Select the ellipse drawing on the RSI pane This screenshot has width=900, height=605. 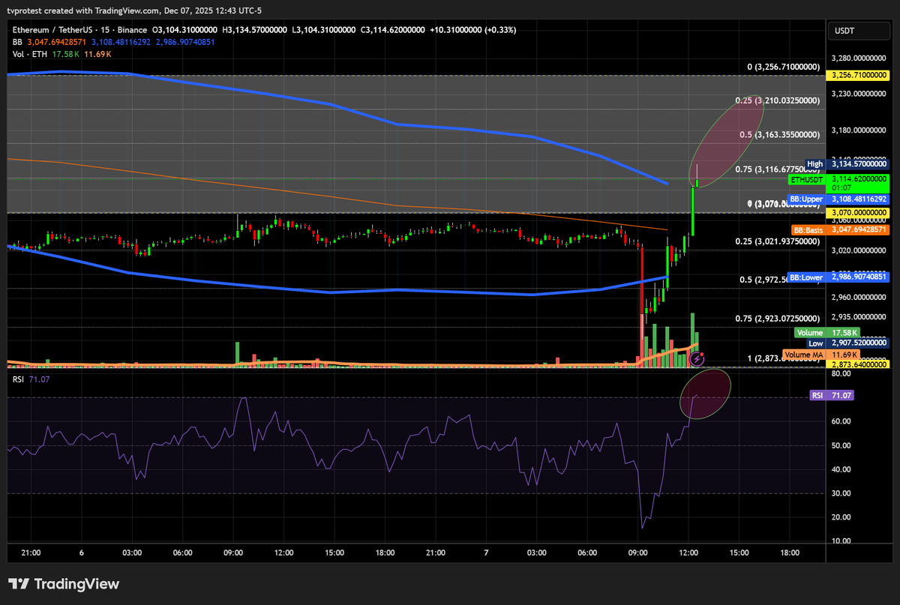coord(705,394)
